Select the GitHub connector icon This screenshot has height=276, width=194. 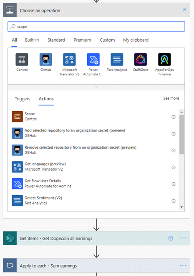pos(45,60)
